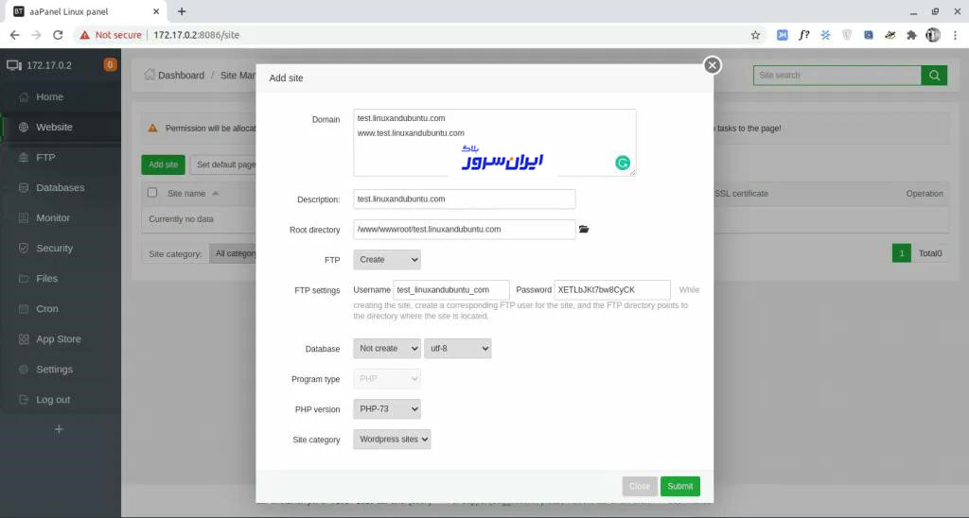Open the browser Extensions puzzle icon

click(911, 35)
